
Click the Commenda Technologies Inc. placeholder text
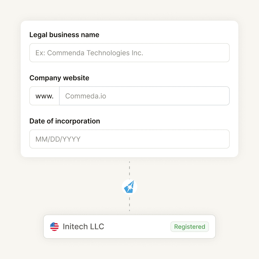(89, 53)
